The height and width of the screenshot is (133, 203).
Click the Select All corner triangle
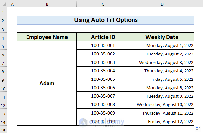coord(4,4)
